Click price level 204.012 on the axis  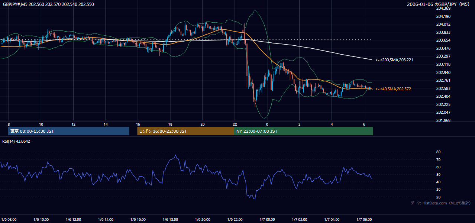[443, 24]
